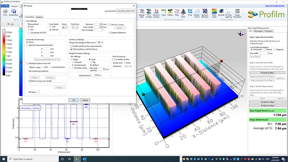Switch to the Analysis tab in Recipe

click(39, 17)
